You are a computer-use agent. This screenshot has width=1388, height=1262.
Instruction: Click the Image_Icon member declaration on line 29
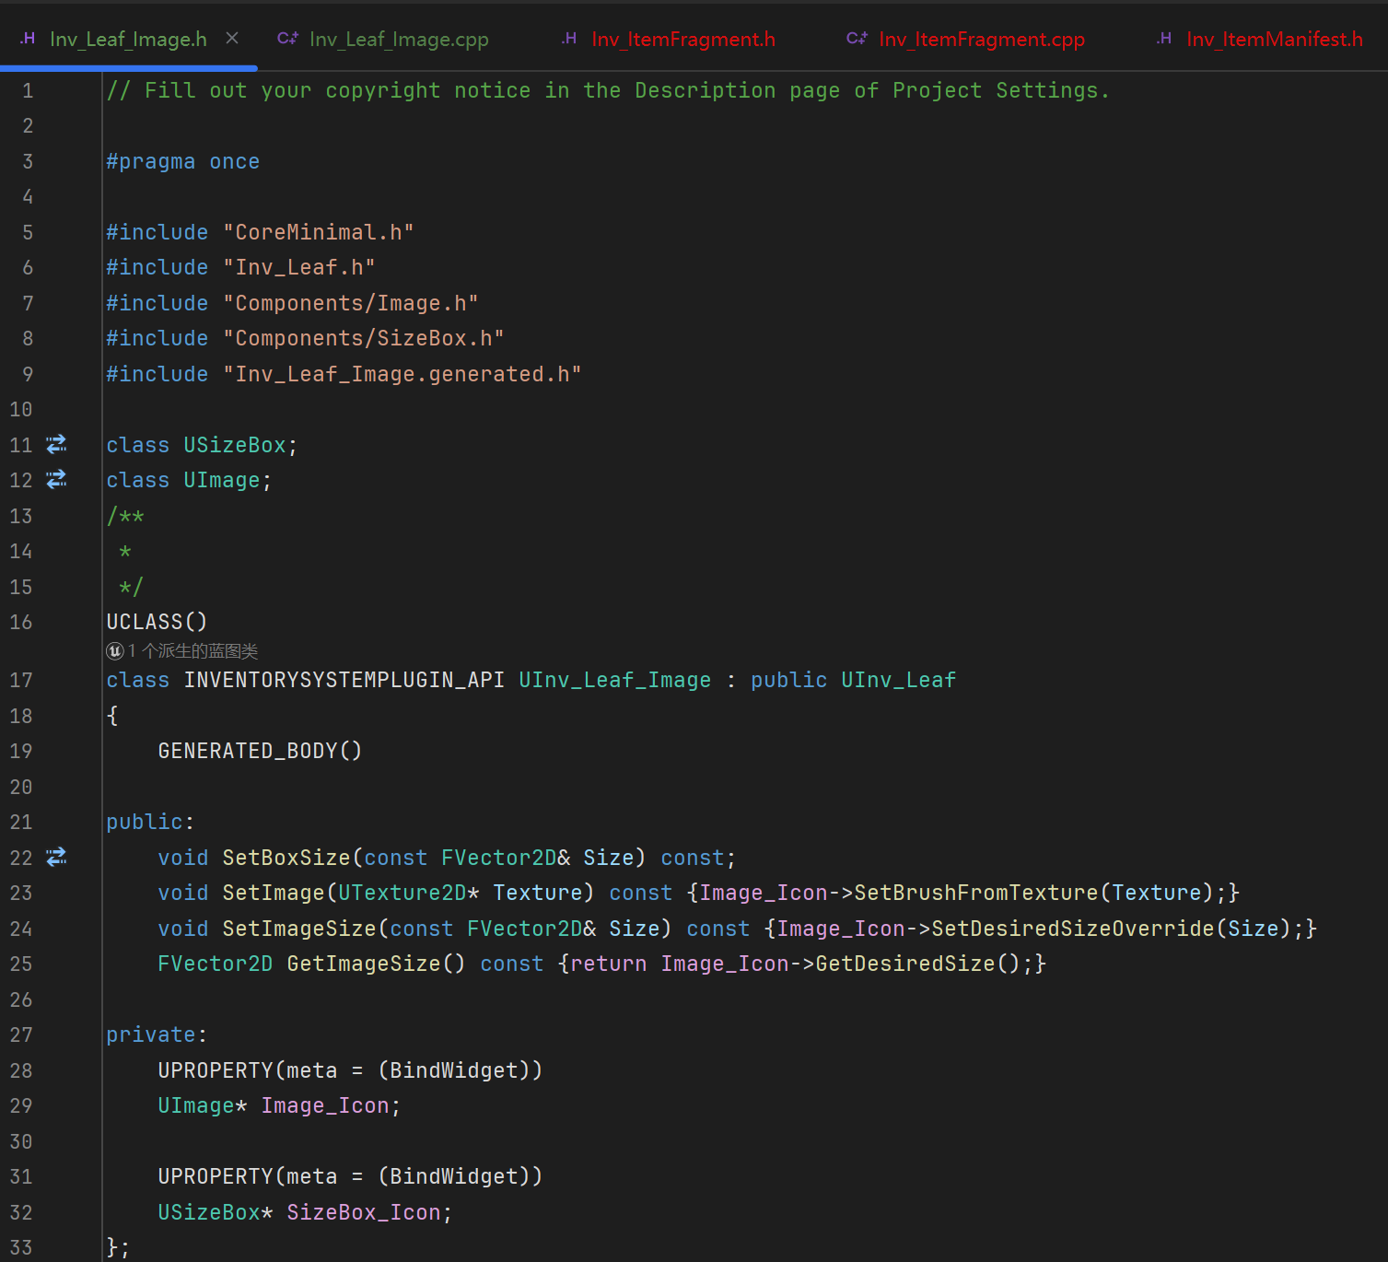click(x=325, y=1105)
